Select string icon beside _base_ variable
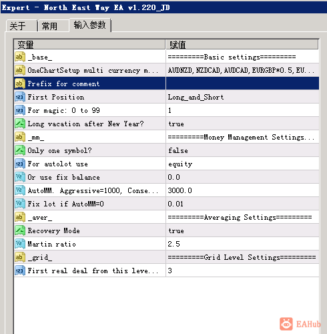 pos(20,57)
